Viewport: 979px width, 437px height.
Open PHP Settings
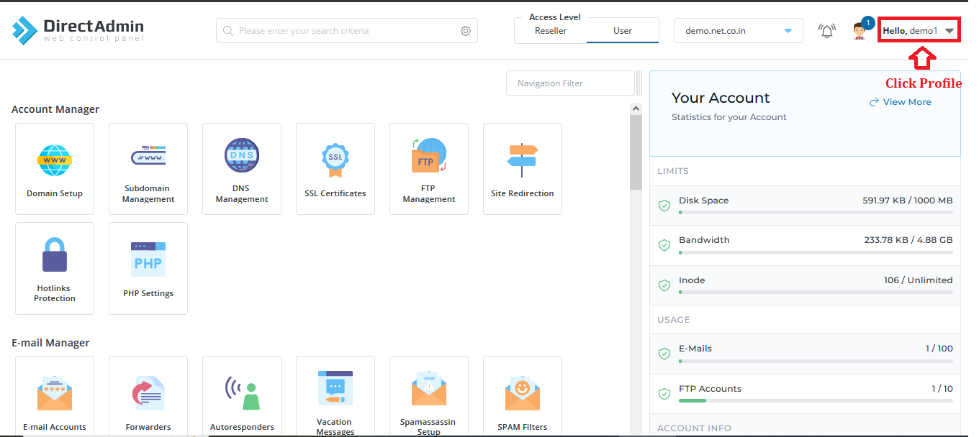(x=148, y=268)
